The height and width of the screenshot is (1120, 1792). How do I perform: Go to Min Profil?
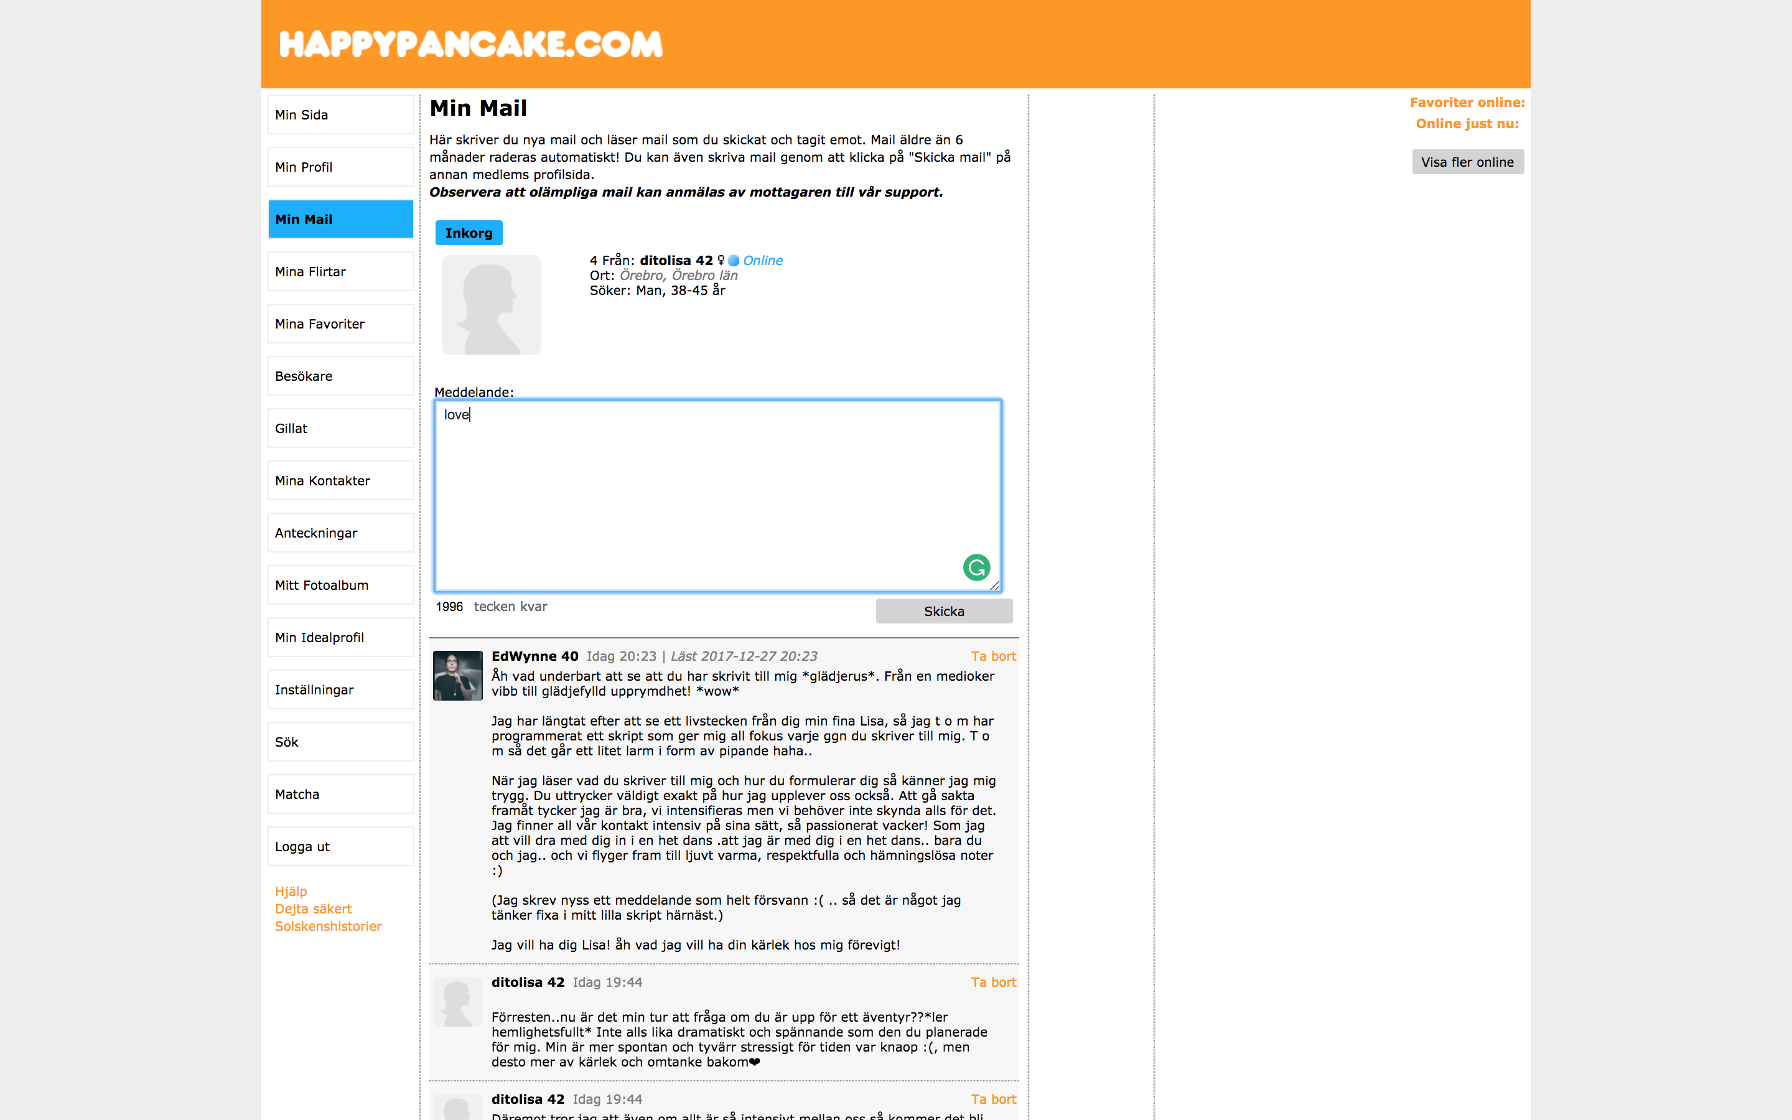[340, 167]
